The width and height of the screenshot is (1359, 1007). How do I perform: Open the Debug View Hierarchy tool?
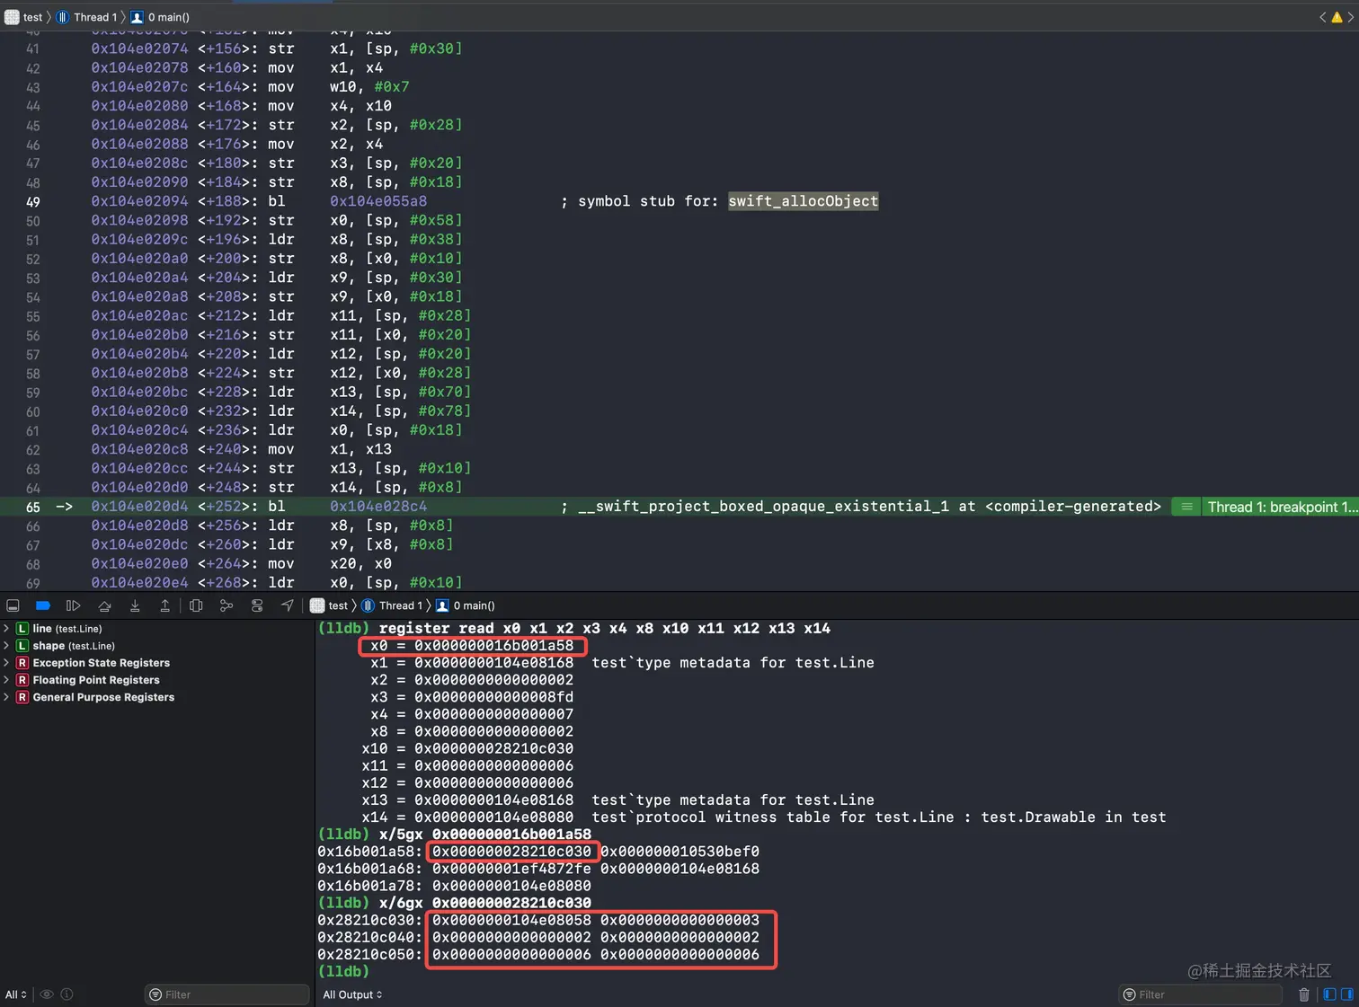[196, 605]
